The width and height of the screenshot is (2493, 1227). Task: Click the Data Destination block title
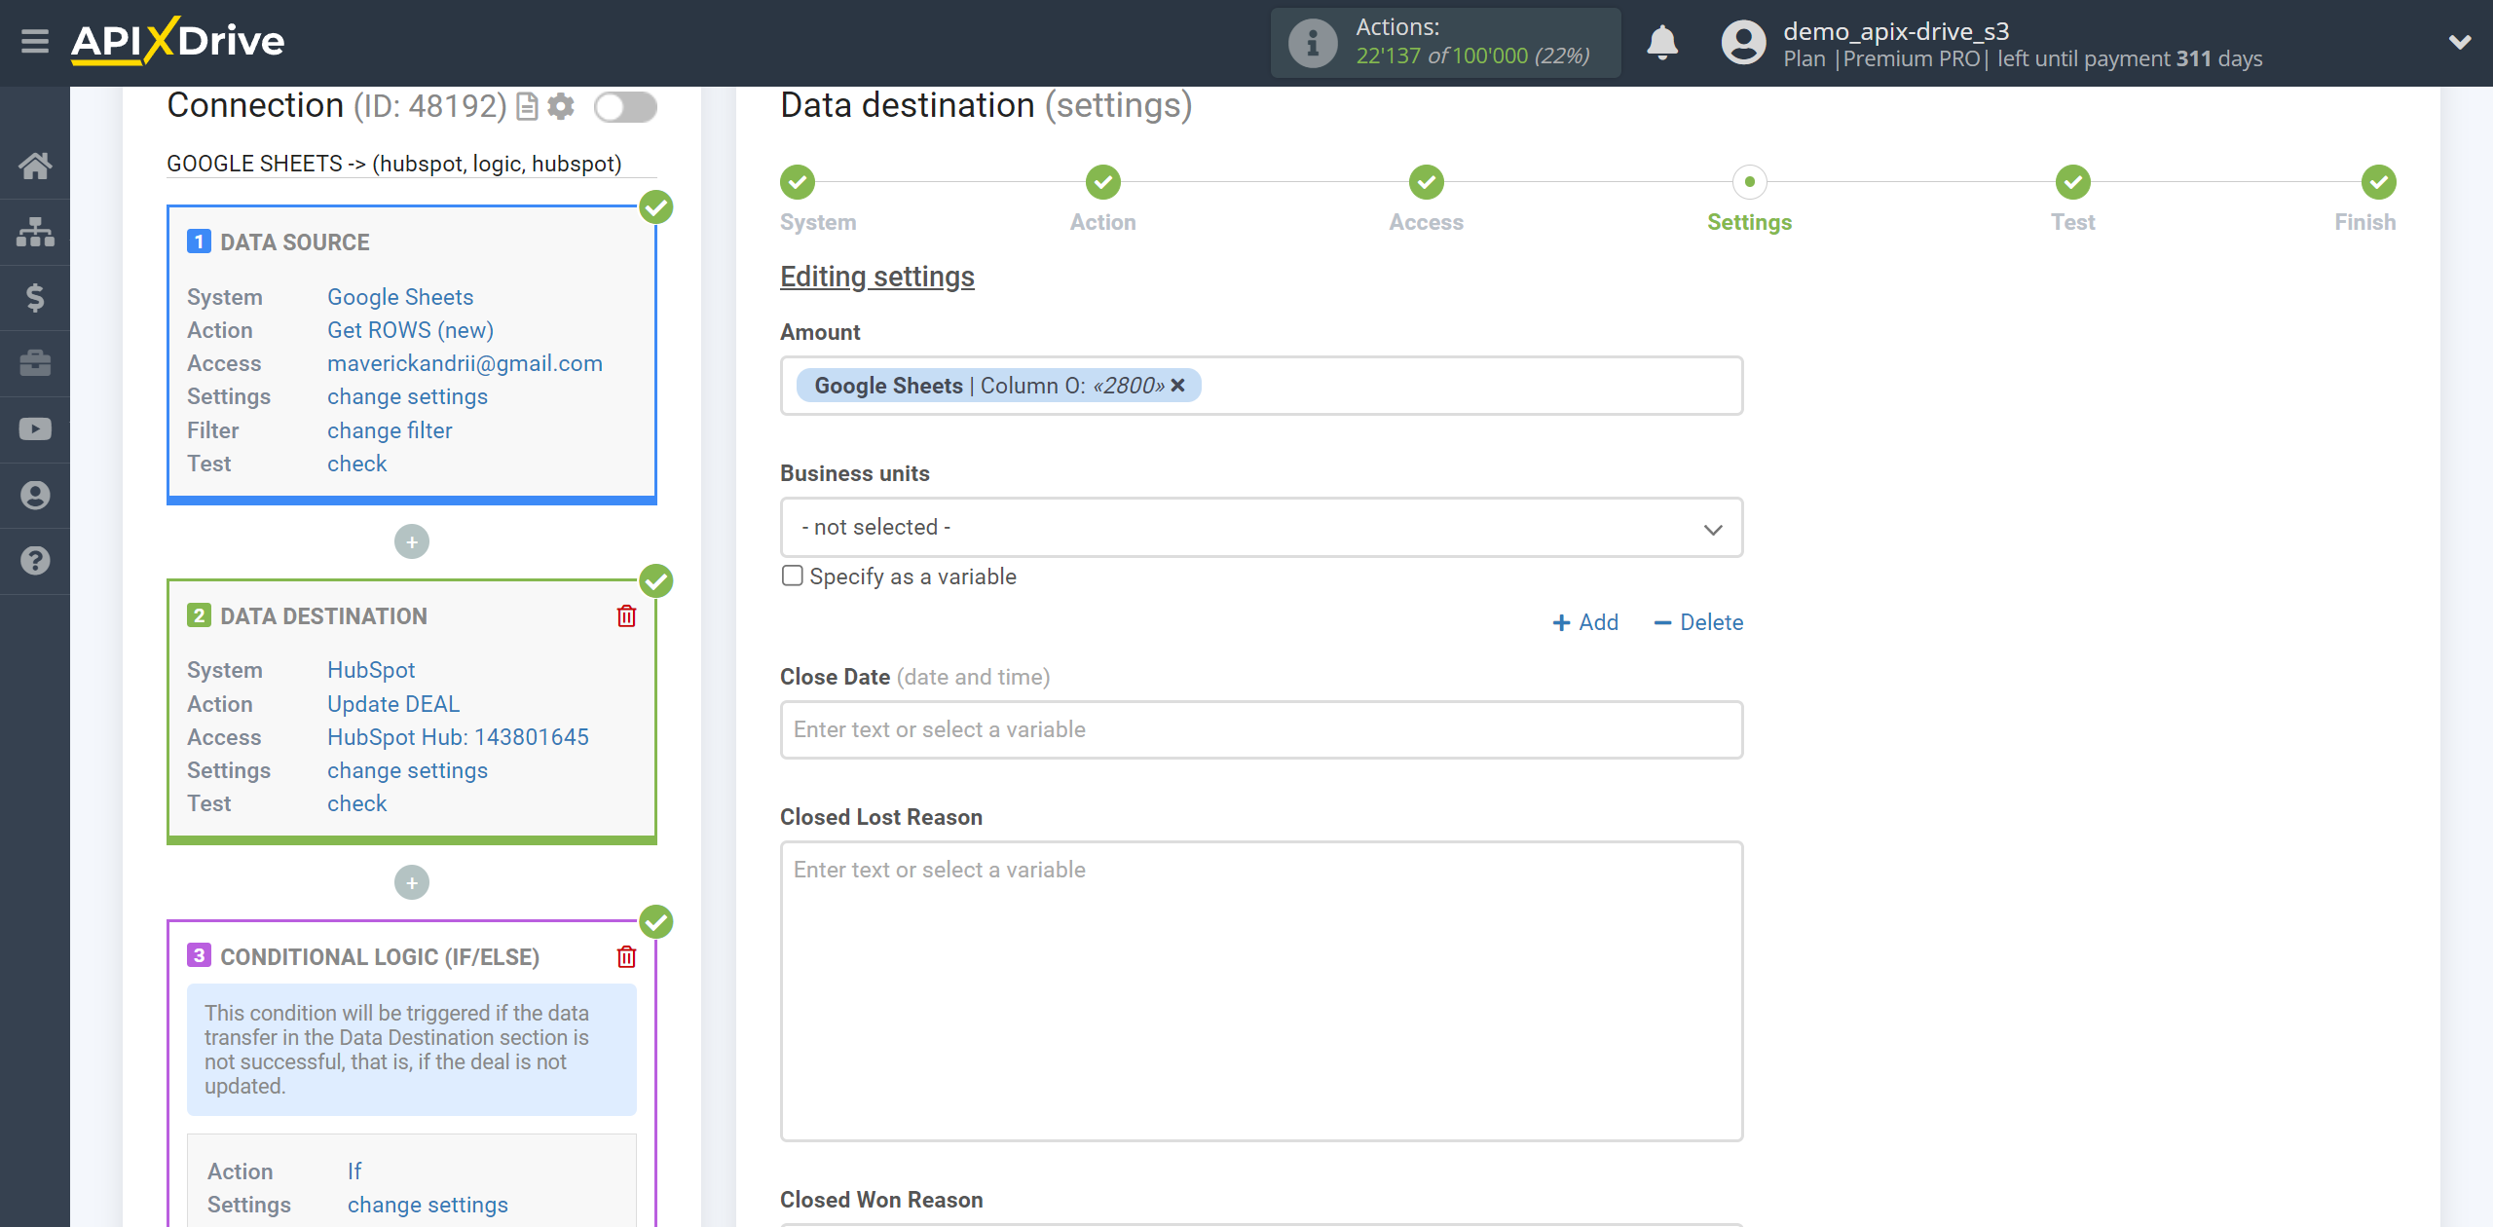click(x=323, y=616)
